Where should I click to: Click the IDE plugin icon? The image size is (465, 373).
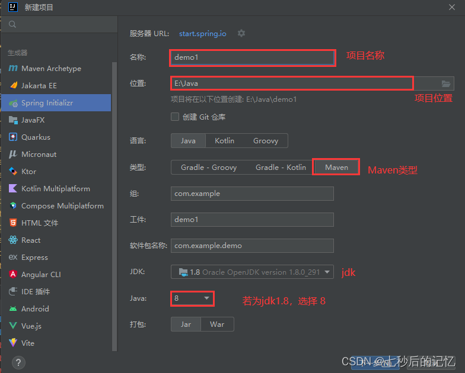[13, 291]
